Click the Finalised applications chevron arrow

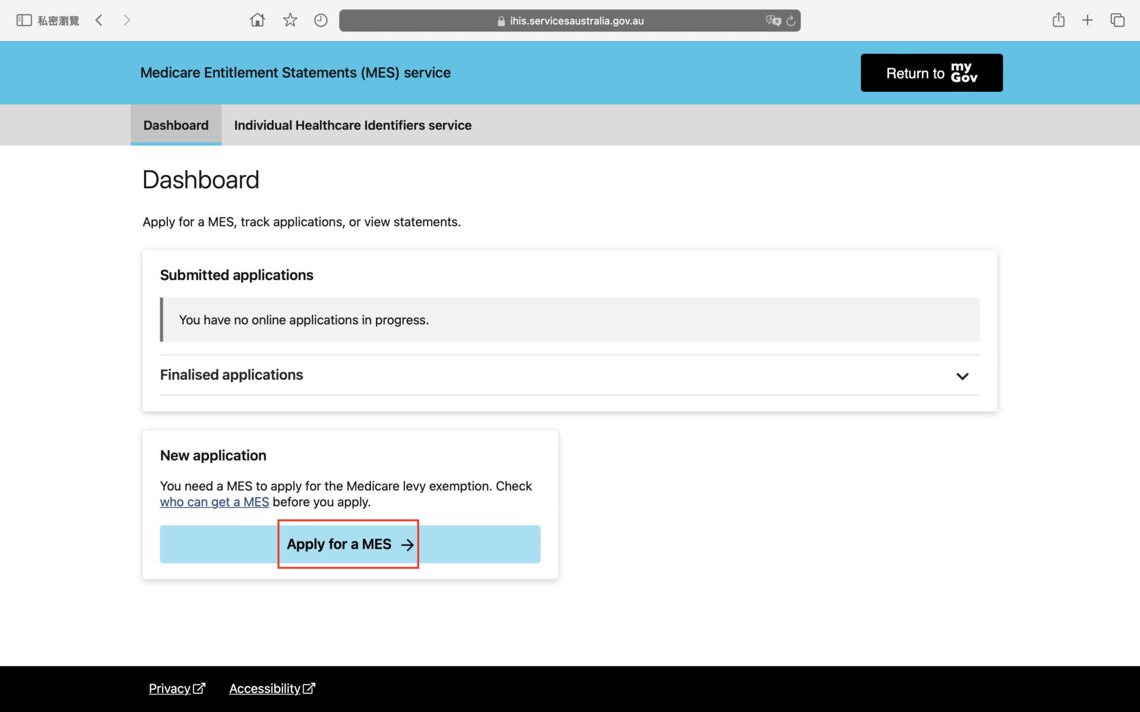point(962,376)
